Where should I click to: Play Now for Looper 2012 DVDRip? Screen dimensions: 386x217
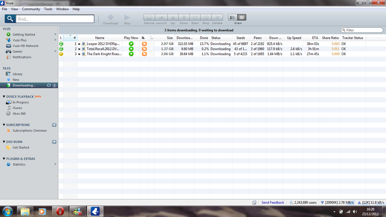tap(131, 44)
